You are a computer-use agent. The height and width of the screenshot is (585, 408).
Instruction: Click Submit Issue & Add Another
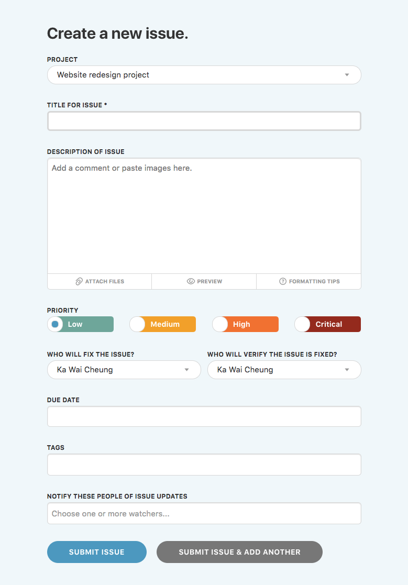(239, 551)
